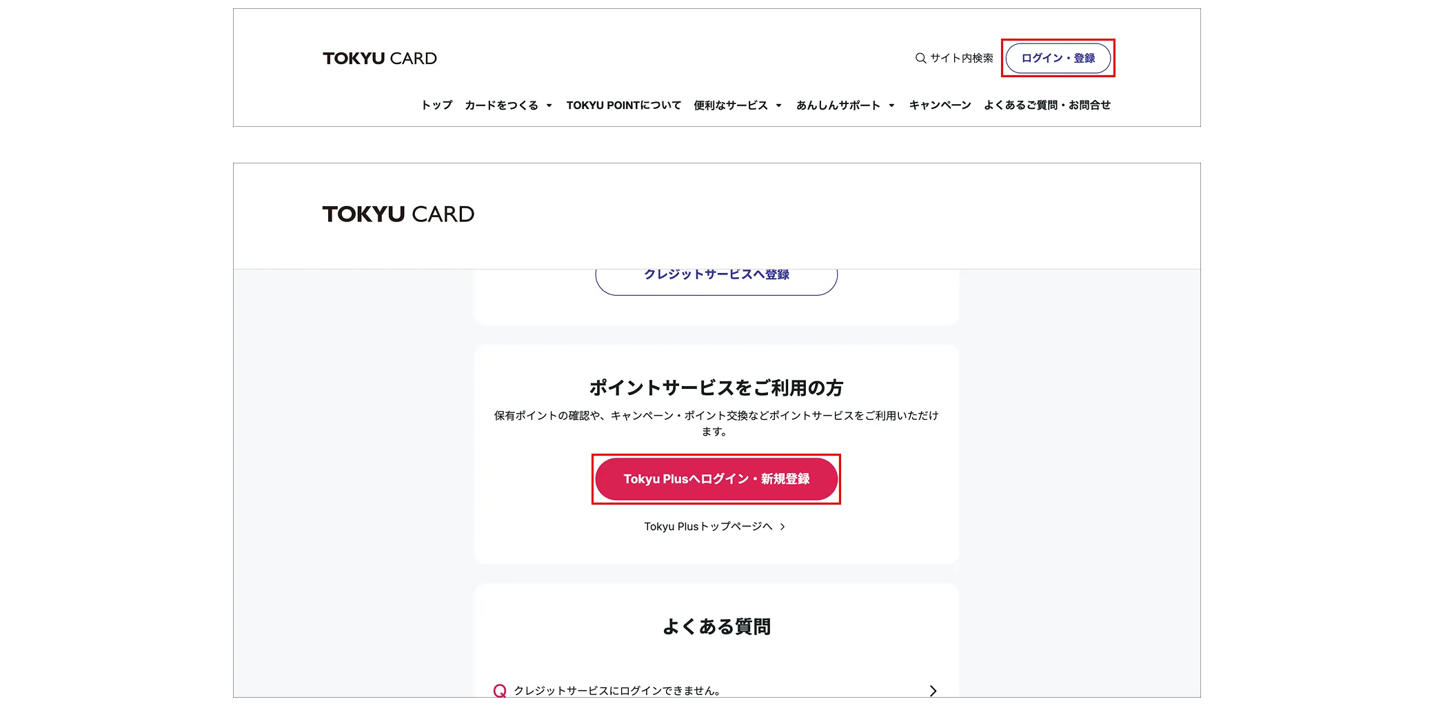
Task: Click the サイト内検索 search text
Action: pos(961,58)
